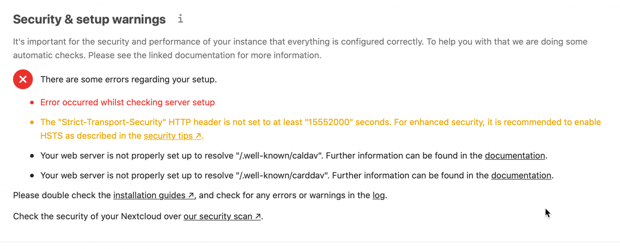The image size is (620, 249).
Task: Click the external-link arrow after security tips
Action: [x=198, y=136]
